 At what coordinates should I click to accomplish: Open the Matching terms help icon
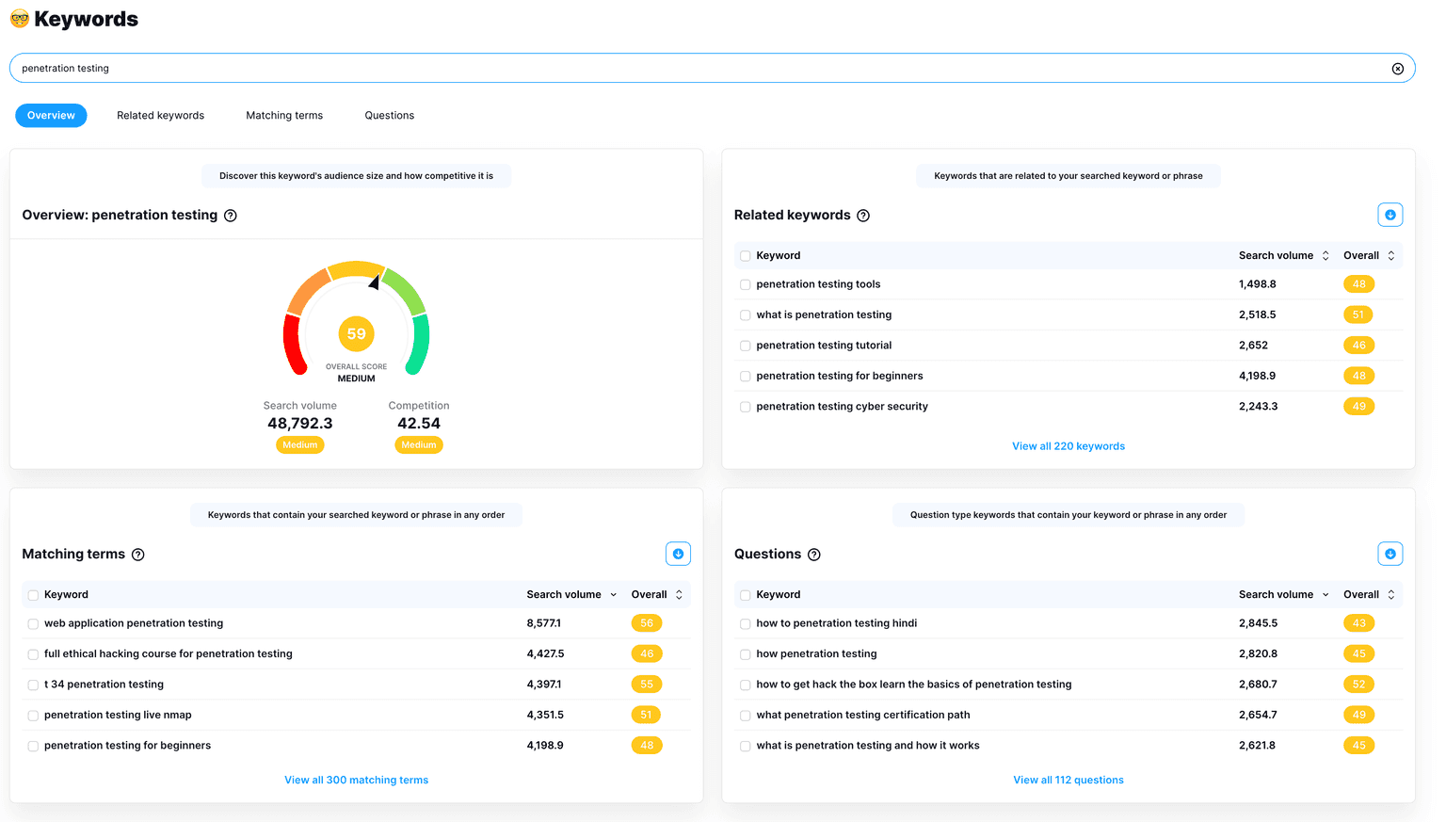(138, 555)
